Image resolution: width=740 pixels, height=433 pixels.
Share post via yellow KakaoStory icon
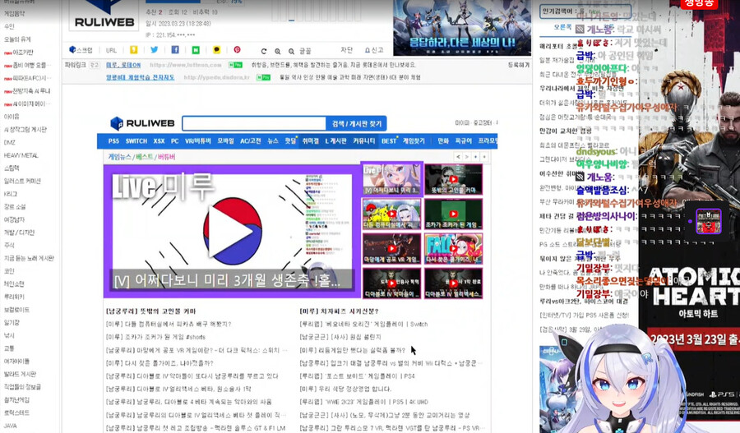click(x=133, y=49)
